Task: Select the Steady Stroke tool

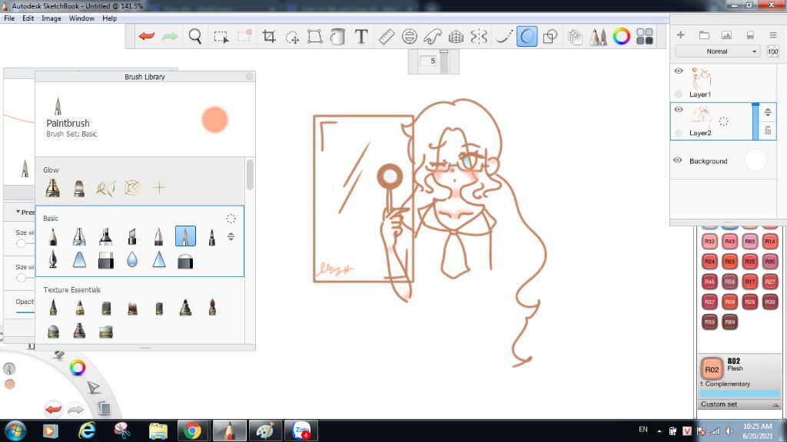Action: click(503, 36)
